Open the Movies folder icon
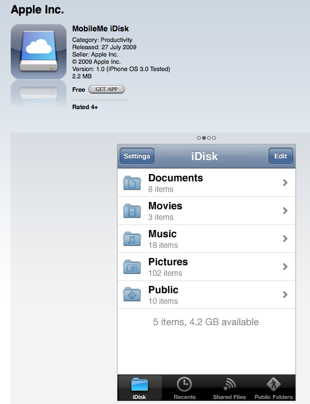This screenshot has height=404, width=310. tap(132, 211)
